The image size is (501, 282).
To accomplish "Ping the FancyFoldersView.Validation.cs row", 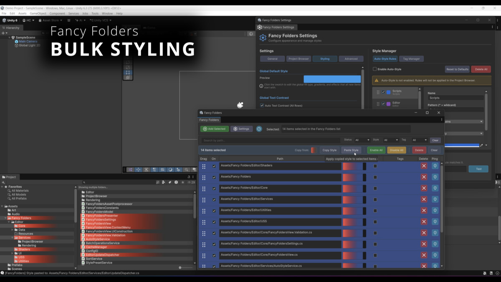I will coord(435,233).
